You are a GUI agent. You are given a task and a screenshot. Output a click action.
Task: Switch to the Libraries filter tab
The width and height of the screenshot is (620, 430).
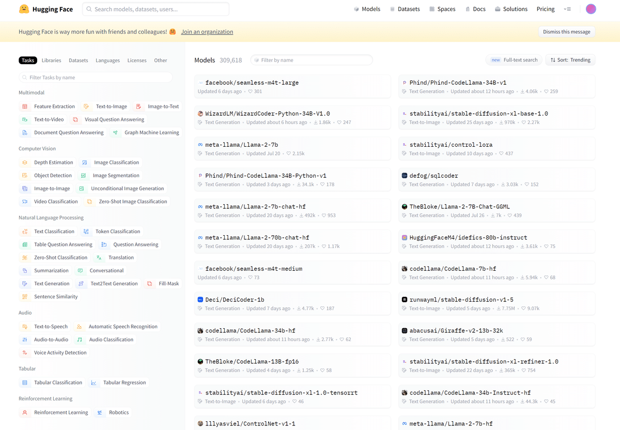[x=51, y=60]
